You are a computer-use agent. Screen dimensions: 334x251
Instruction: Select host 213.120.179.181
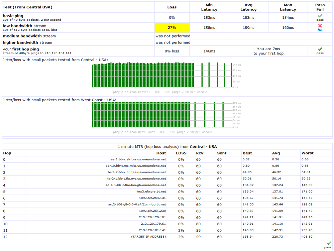(152, 217)
